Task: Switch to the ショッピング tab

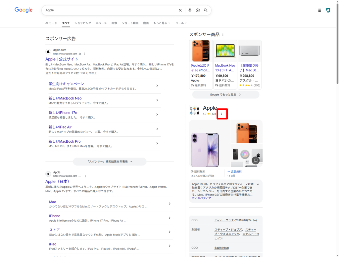Action: pyautogui.click(x=83, y=23)
